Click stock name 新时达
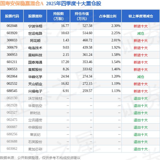The image size is (160, 160). tap(35, 113)
